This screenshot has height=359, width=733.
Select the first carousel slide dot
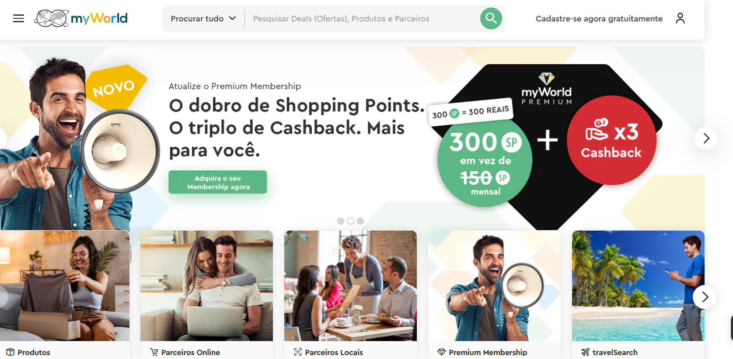pos(341,221)
